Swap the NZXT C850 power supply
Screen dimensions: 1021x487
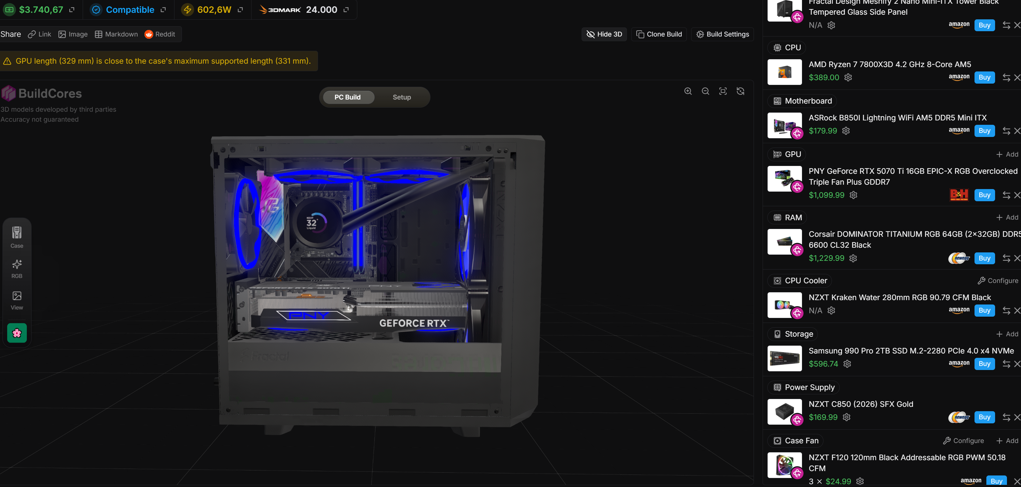coord(1006,417)
